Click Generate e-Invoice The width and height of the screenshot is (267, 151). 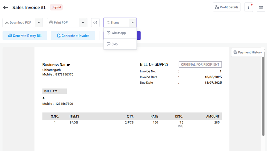click(x=73, y=36)
